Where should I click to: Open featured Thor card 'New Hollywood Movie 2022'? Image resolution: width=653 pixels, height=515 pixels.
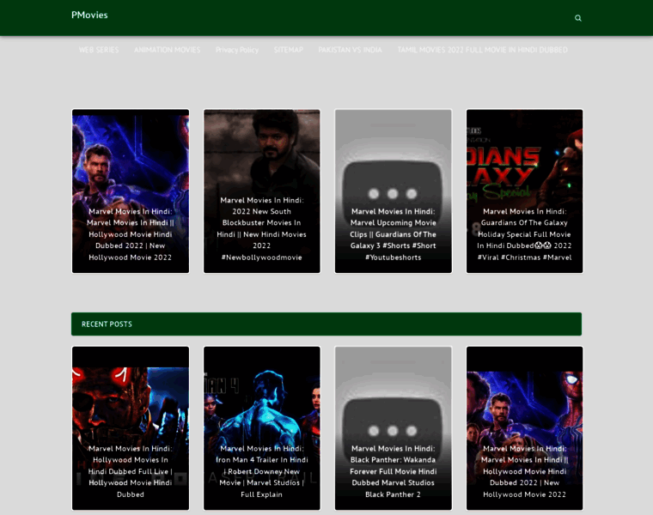131,191
